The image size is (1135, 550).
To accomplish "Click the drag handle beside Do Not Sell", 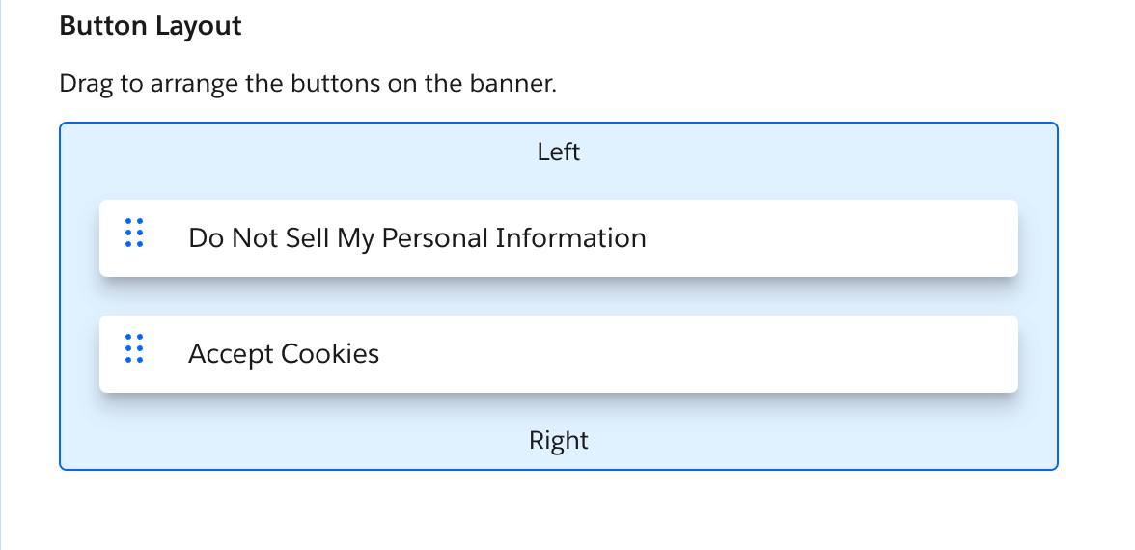I will click(134, 233).
